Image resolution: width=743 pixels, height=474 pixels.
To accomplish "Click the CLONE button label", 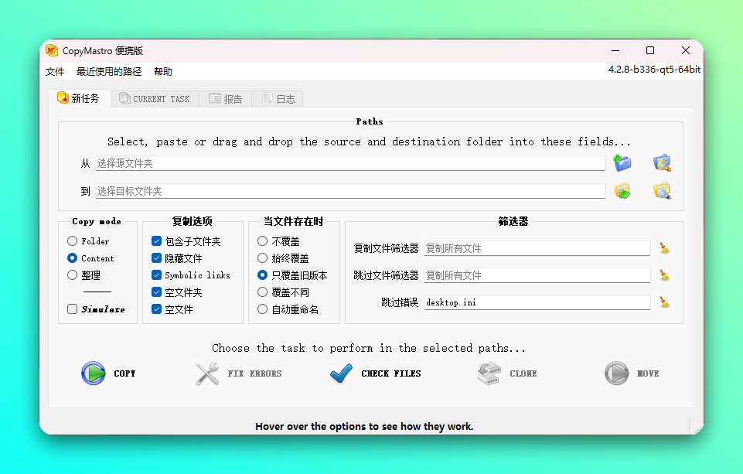I will click(523, 373).
